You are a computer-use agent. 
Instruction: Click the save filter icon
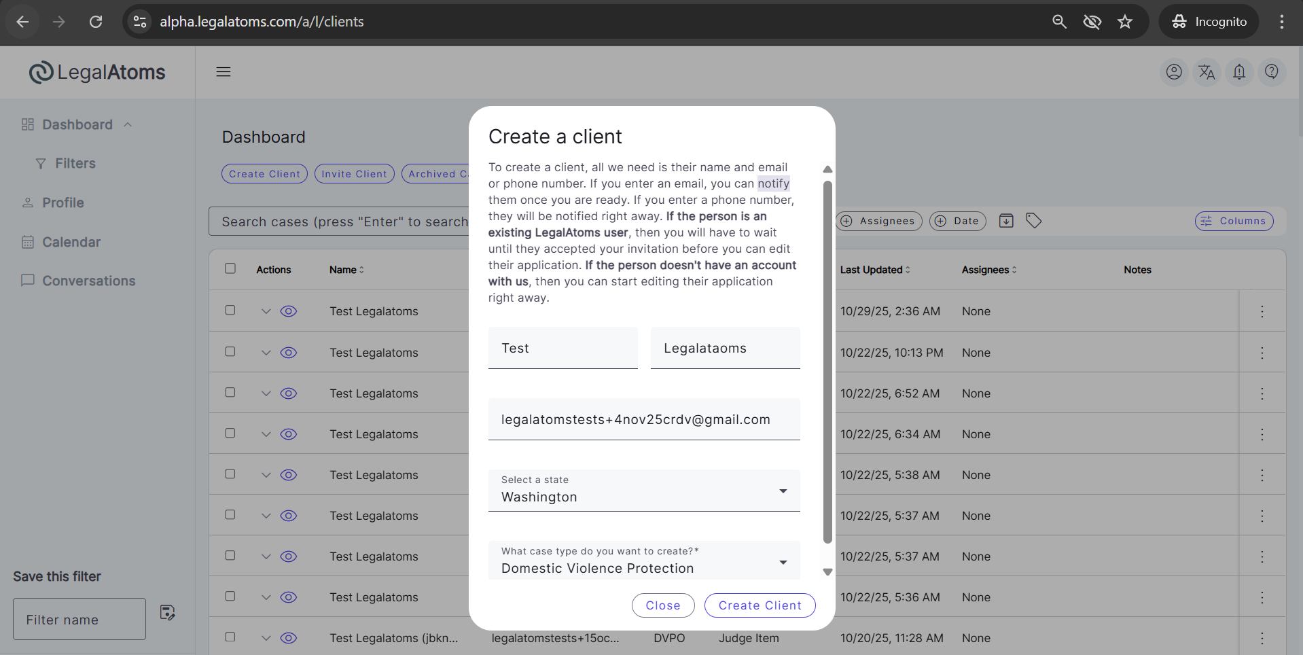pos(167,613)
